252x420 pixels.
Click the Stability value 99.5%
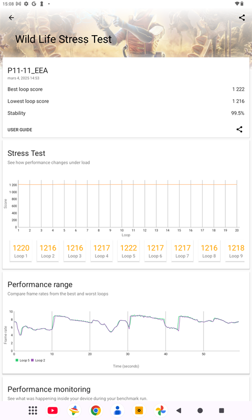pos(238,113)
